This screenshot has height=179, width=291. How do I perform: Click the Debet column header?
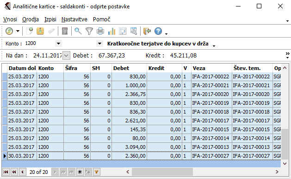130,68
